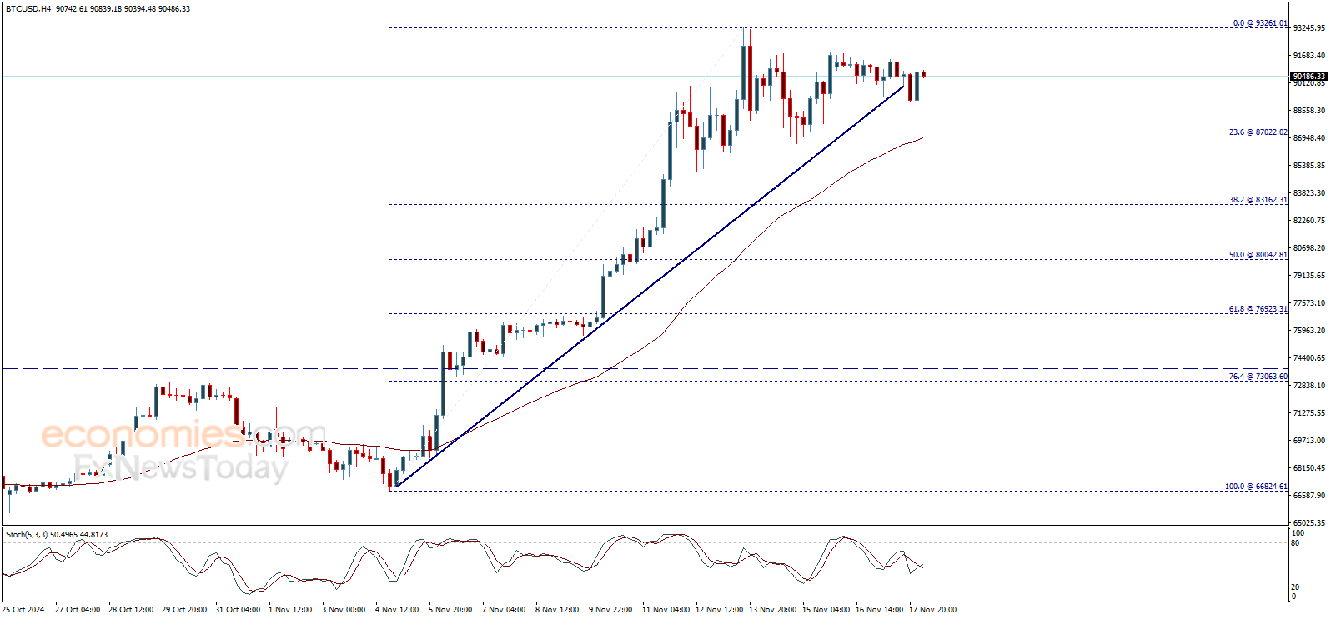Click the long-dashed blue horizontal line
Image resolution: width=1331 pixels, height=619 pixels.
click(x=644, y=368)
